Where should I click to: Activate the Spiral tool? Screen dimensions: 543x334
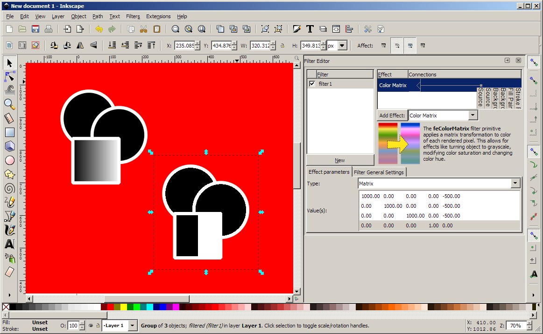[x=9, y=188]
